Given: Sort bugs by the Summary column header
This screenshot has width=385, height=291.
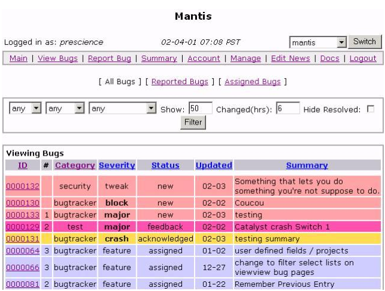Looking at the screenshot, I should coord(307,165).
